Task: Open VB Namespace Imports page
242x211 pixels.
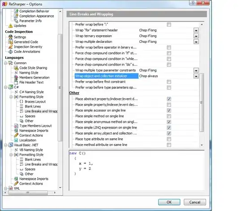Action: click(34, 179)
